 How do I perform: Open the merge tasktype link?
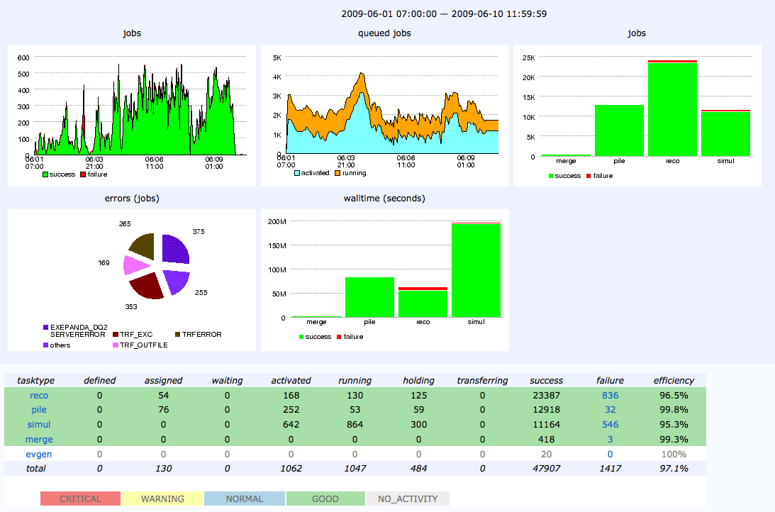pos(39,440)
